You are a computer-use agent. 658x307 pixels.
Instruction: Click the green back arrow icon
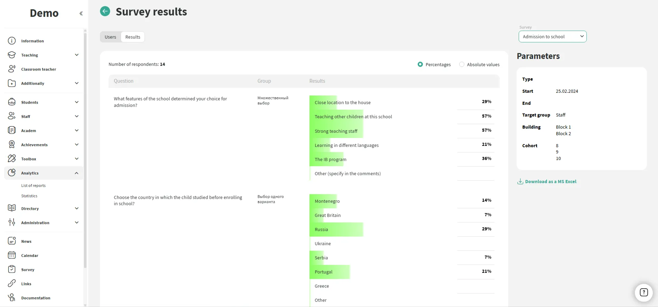click(x=105, y=11)
